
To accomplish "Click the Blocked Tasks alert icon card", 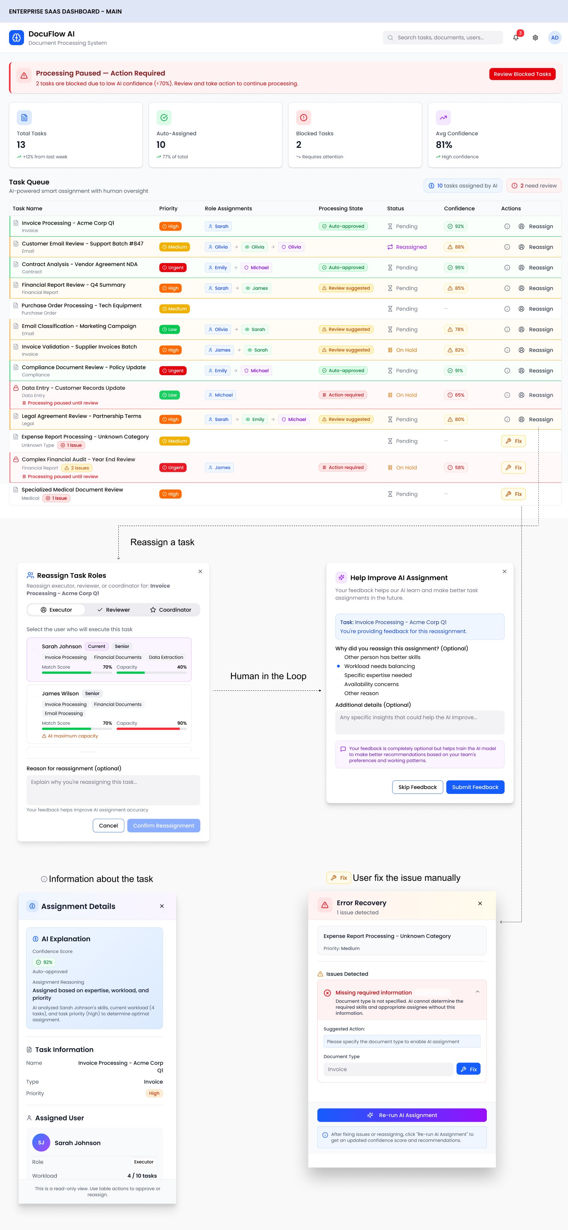I will pos(303,117).
